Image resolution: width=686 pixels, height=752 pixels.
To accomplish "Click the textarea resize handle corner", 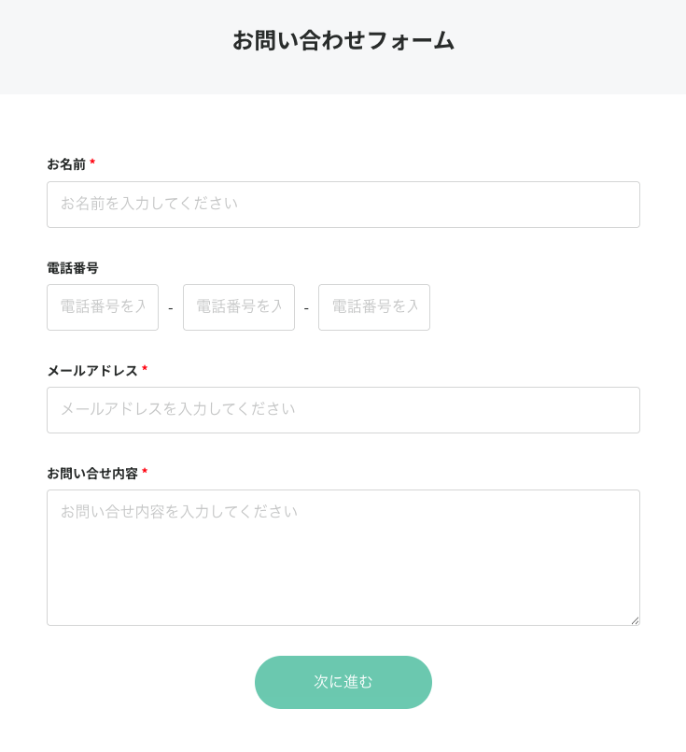I will click(635, 620).
